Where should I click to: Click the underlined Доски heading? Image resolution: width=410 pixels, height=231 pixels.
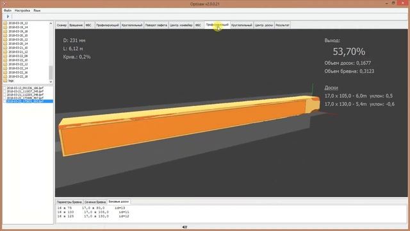click(331, 88)
